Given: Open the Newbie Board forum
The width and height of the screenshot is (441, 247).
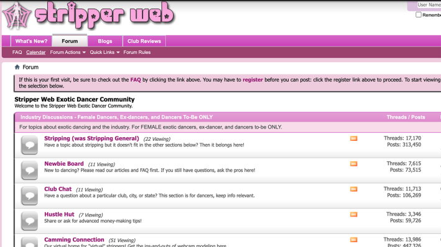Looking at the screenshot, I should click(x=64, y=164).
